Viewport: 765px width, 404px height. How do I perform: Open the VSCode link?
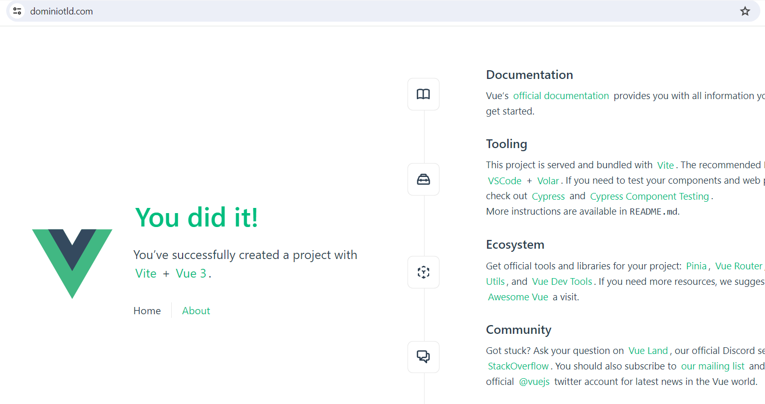(504, 181)
